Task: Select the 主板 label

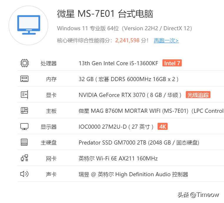Action: (x=51, y=111)
